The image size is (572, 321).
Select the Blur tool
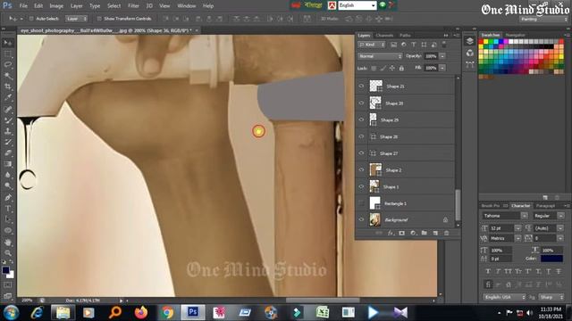pyautogui.click(x=8, y=175)
